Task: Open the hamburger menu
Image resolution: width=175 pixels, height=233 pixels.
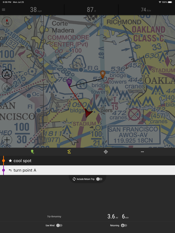Action: pos(3,10)
